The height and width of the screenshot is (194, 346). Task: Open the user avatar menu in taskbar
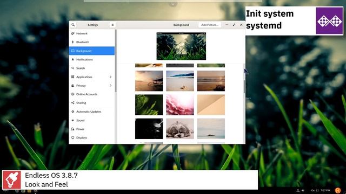pos(337,190)
